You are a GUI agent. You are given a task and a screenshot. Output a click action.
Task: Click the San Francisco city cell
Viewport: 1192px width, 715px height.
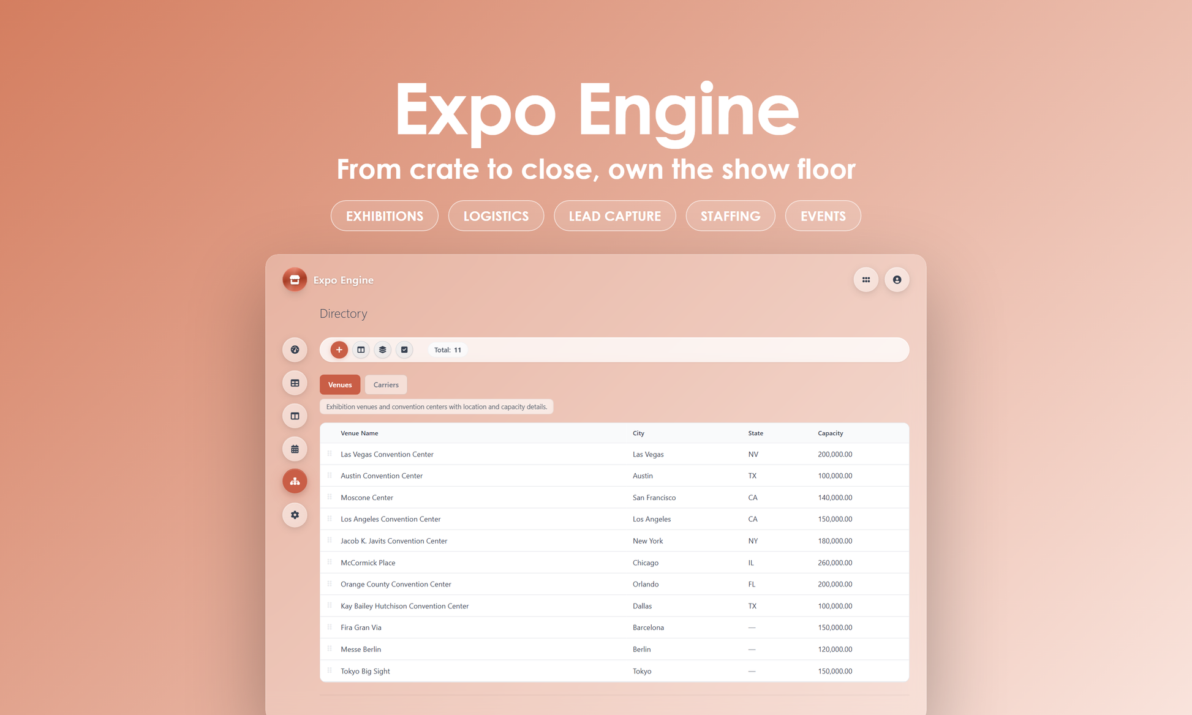click(x=654, y=498)
